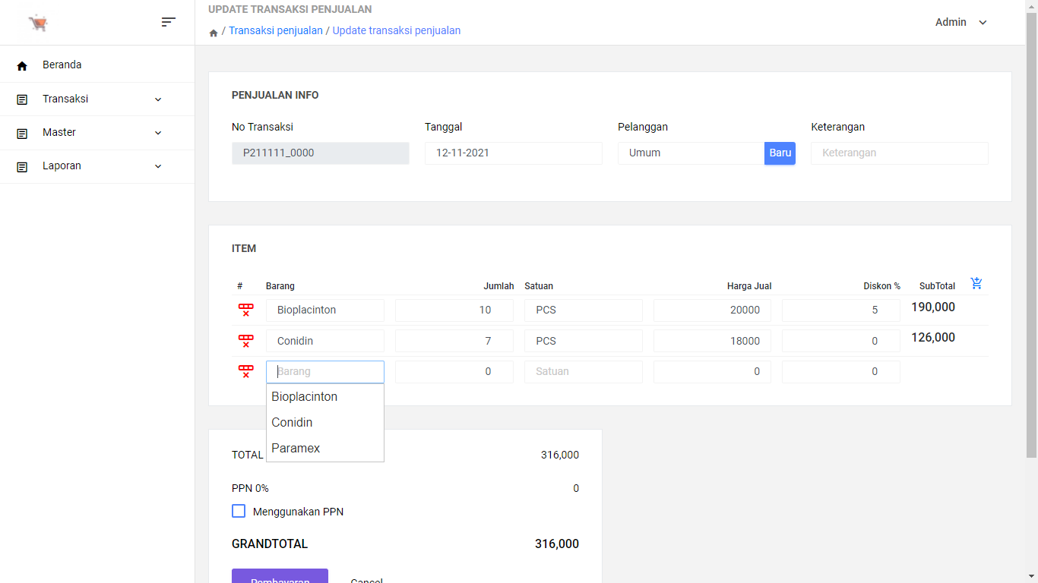Click the Pembayaran button

(280, 578)
